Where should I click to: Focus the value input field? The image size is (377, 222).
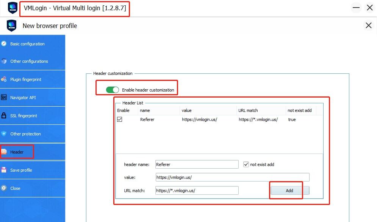[x=232, y=177]
